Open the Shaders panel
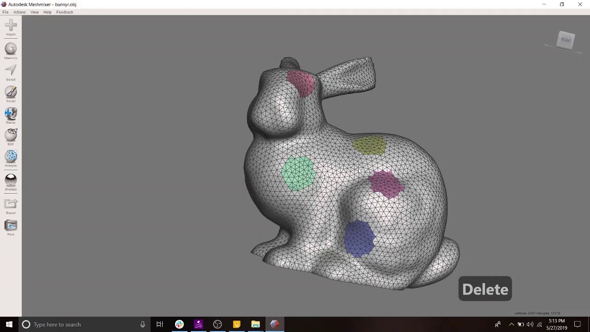 click(x=11, y=182)
